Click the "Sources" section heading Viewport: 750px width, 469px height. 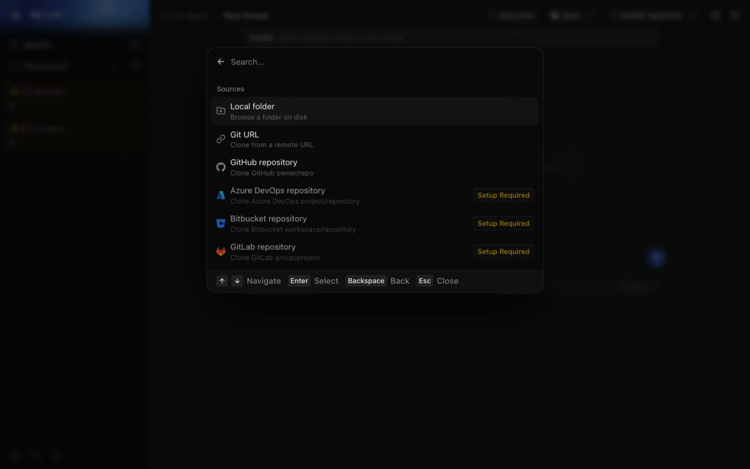[x=231, y=89]
